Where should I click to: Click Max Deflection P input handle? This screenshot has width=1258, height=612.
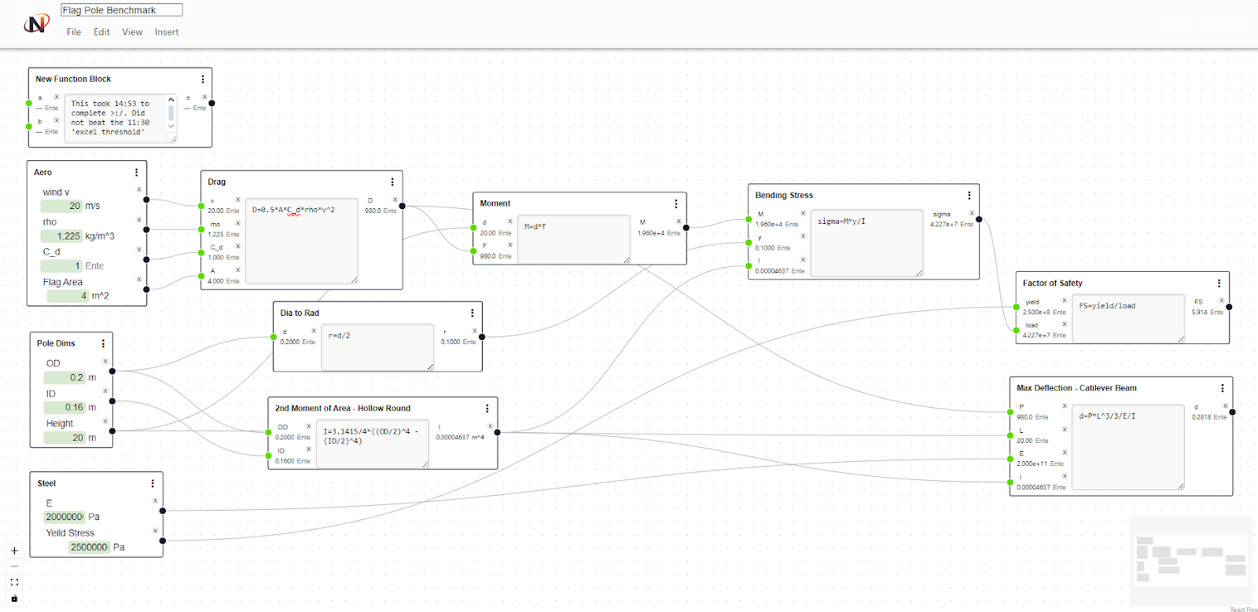click(1010, 412)
